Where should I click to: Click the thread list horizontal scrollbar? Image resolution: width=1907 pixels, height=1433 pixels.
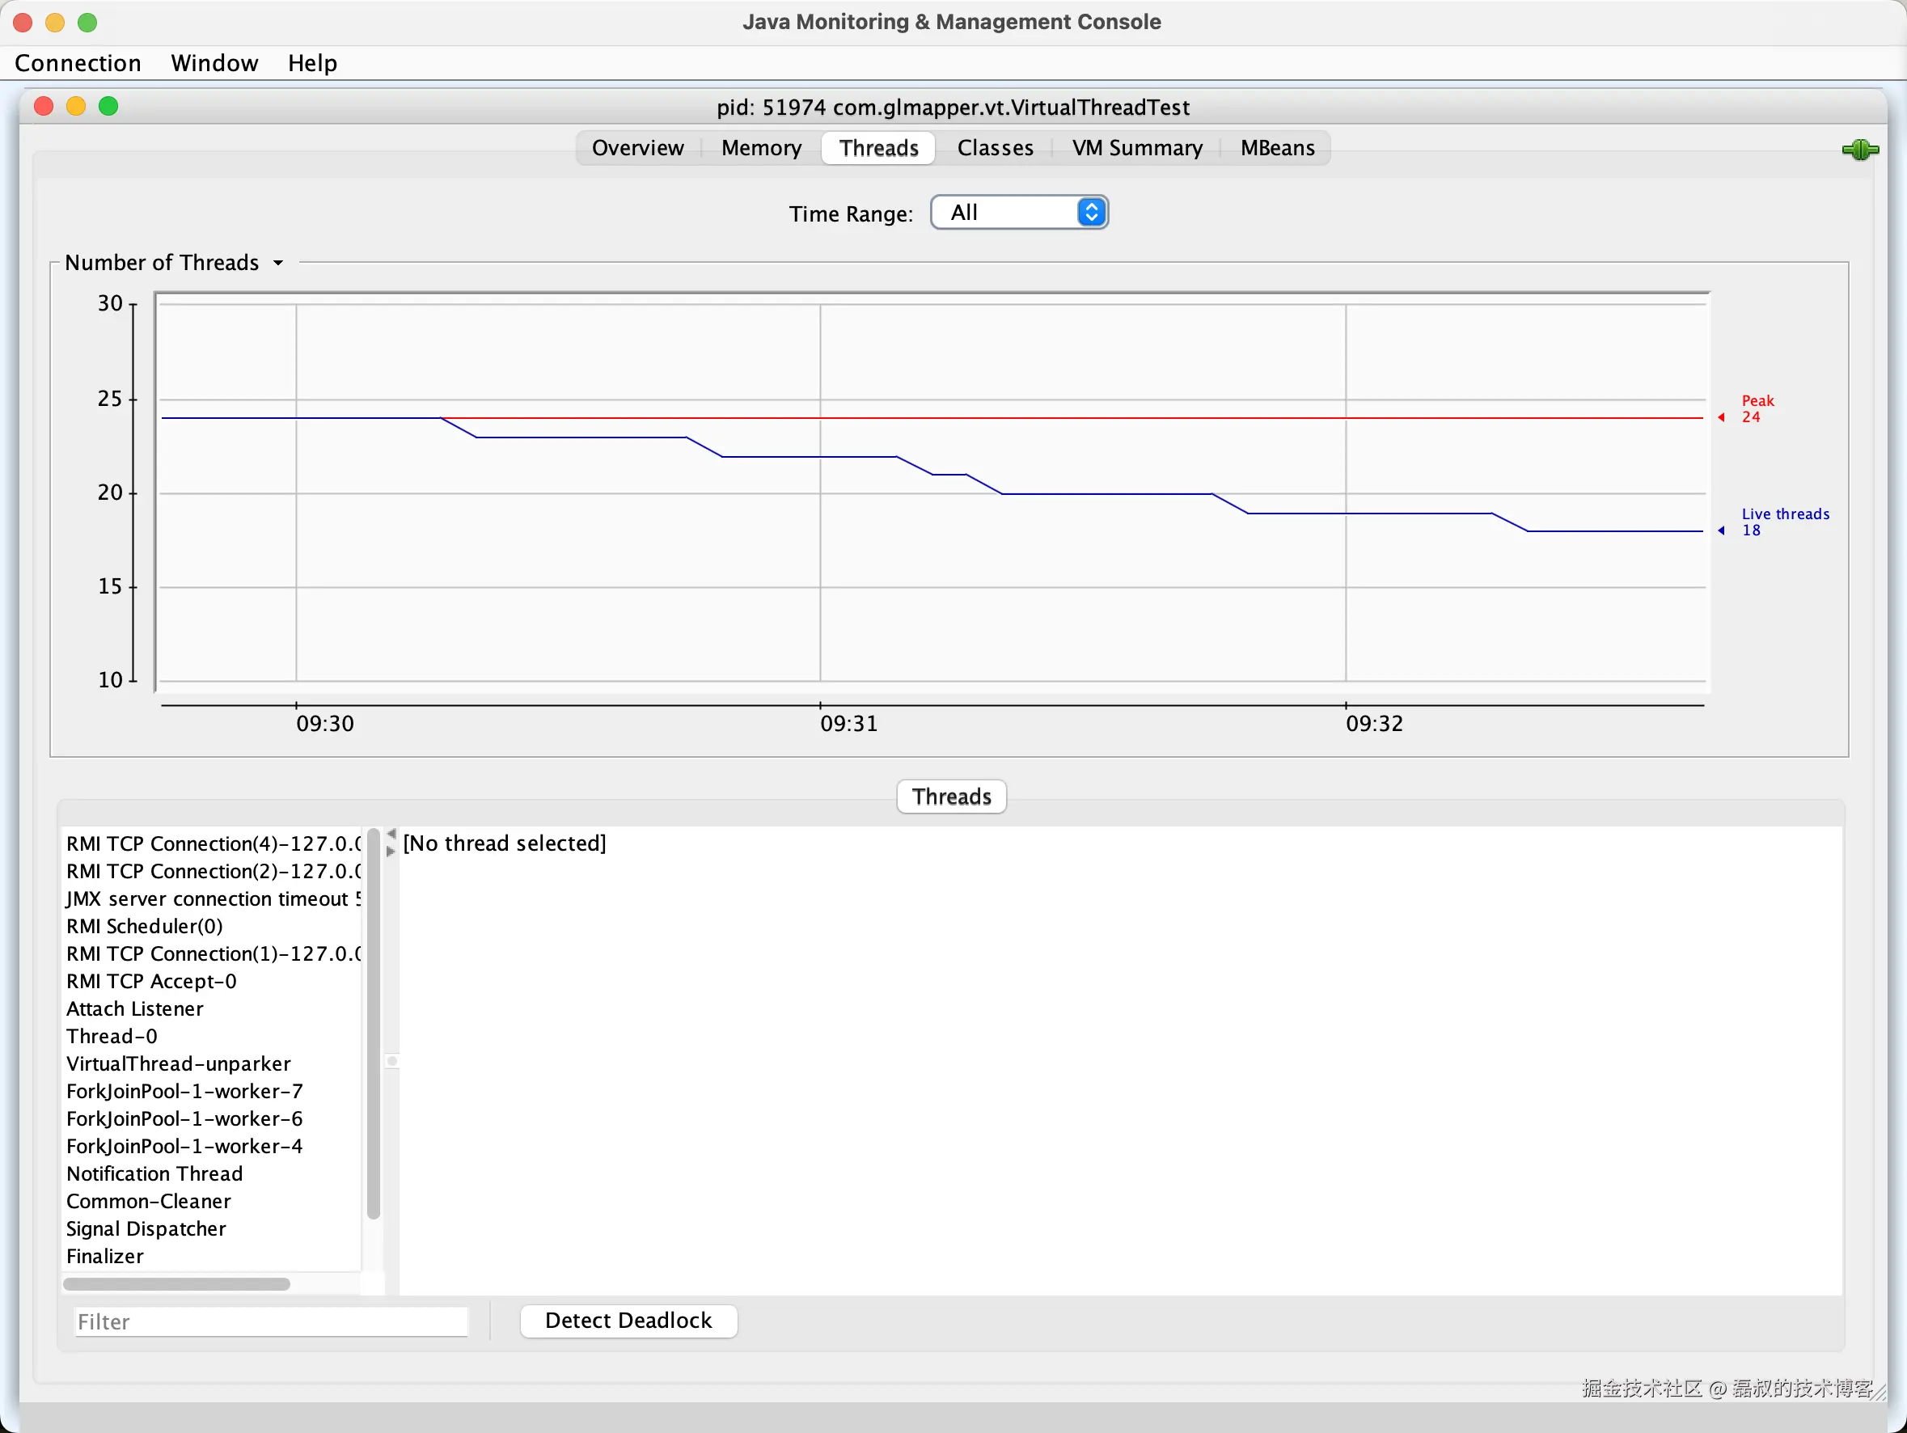(177, 1284)
